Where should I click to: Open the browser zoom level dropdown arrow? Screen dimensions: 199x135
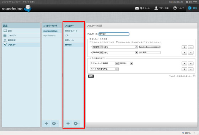click(194, 133)
